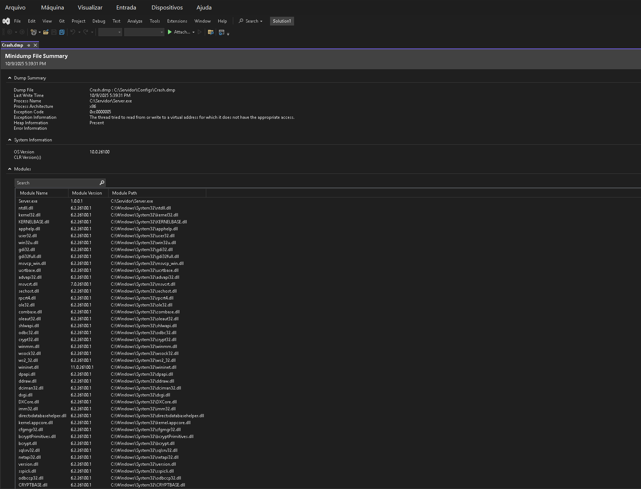Click the Solution1 button in the title bar
Screen dimensions: 641x489
(x=282, y=21)
